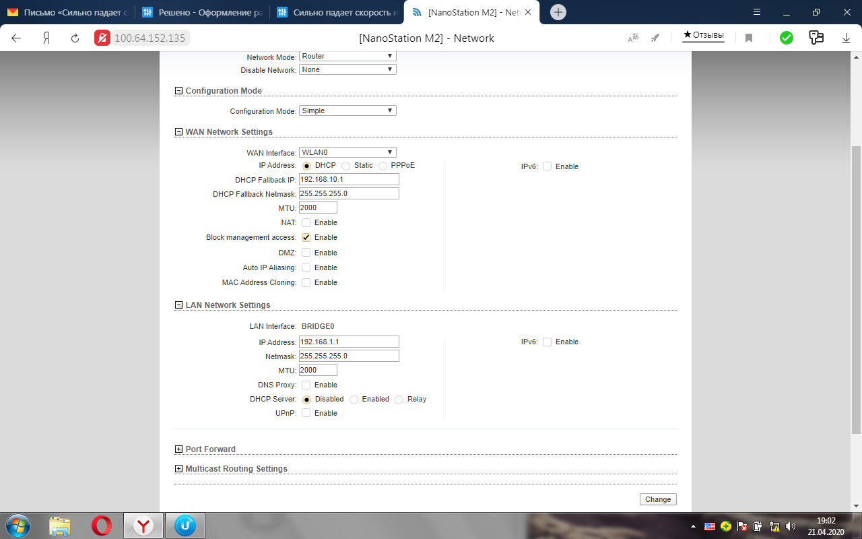
Task: Open the Yandex Browser hamburger menu
Action: click(757, 12)
